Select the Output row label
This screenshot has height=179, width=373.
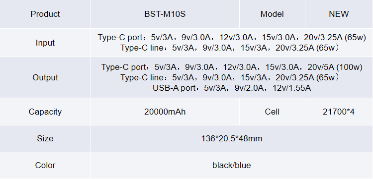(45, 77)
